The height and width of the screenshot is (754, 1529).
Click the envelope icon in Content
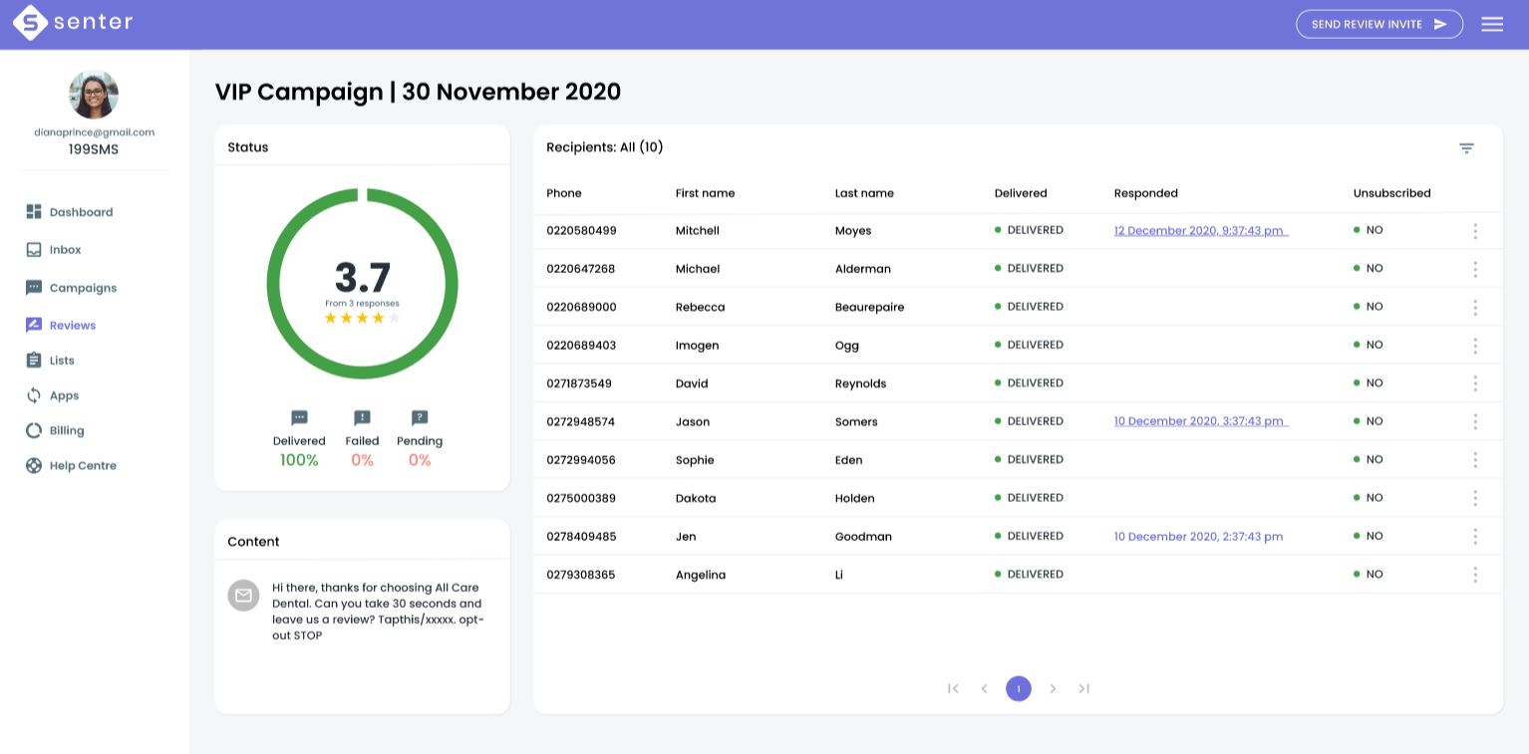243,595
